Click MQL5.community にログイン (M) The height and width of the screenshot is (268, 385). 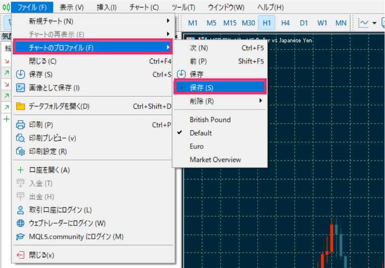(x=76, y=237)
